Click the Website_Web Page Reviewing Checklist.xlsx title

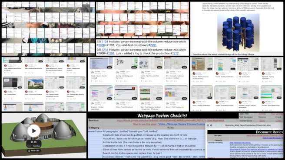(248, 125)
